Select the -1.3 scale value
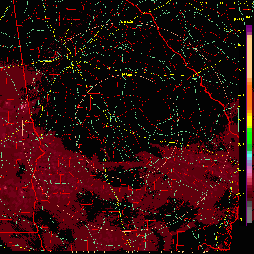The image size is (254, 254). [240, 207]
